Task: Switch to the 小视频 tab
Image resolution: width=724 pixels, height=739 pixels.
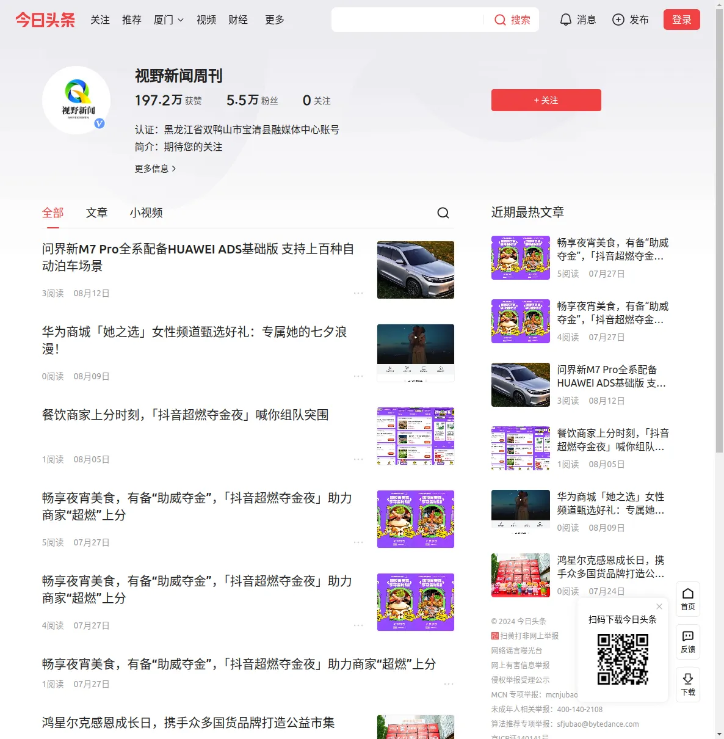Action: coord(147,213)
